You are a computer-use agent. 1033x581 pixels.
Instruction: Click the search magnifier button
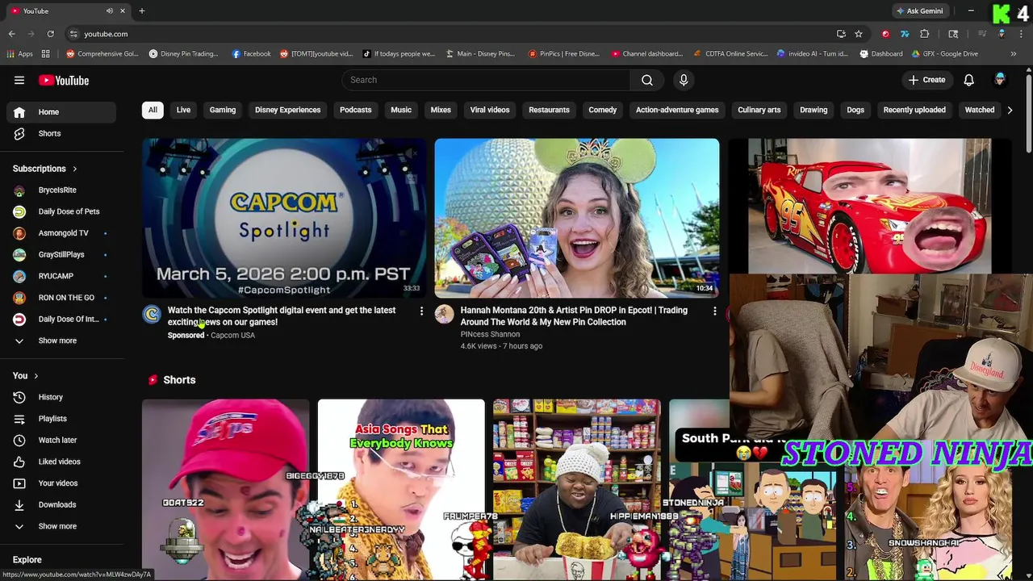pos(647,80)
